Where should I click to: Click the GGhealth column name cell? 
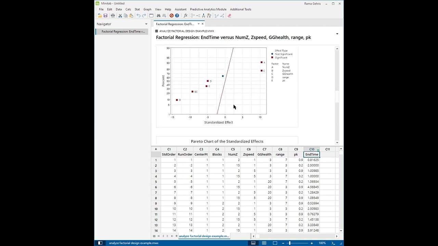pyautogui.click(x=264, y=154)
